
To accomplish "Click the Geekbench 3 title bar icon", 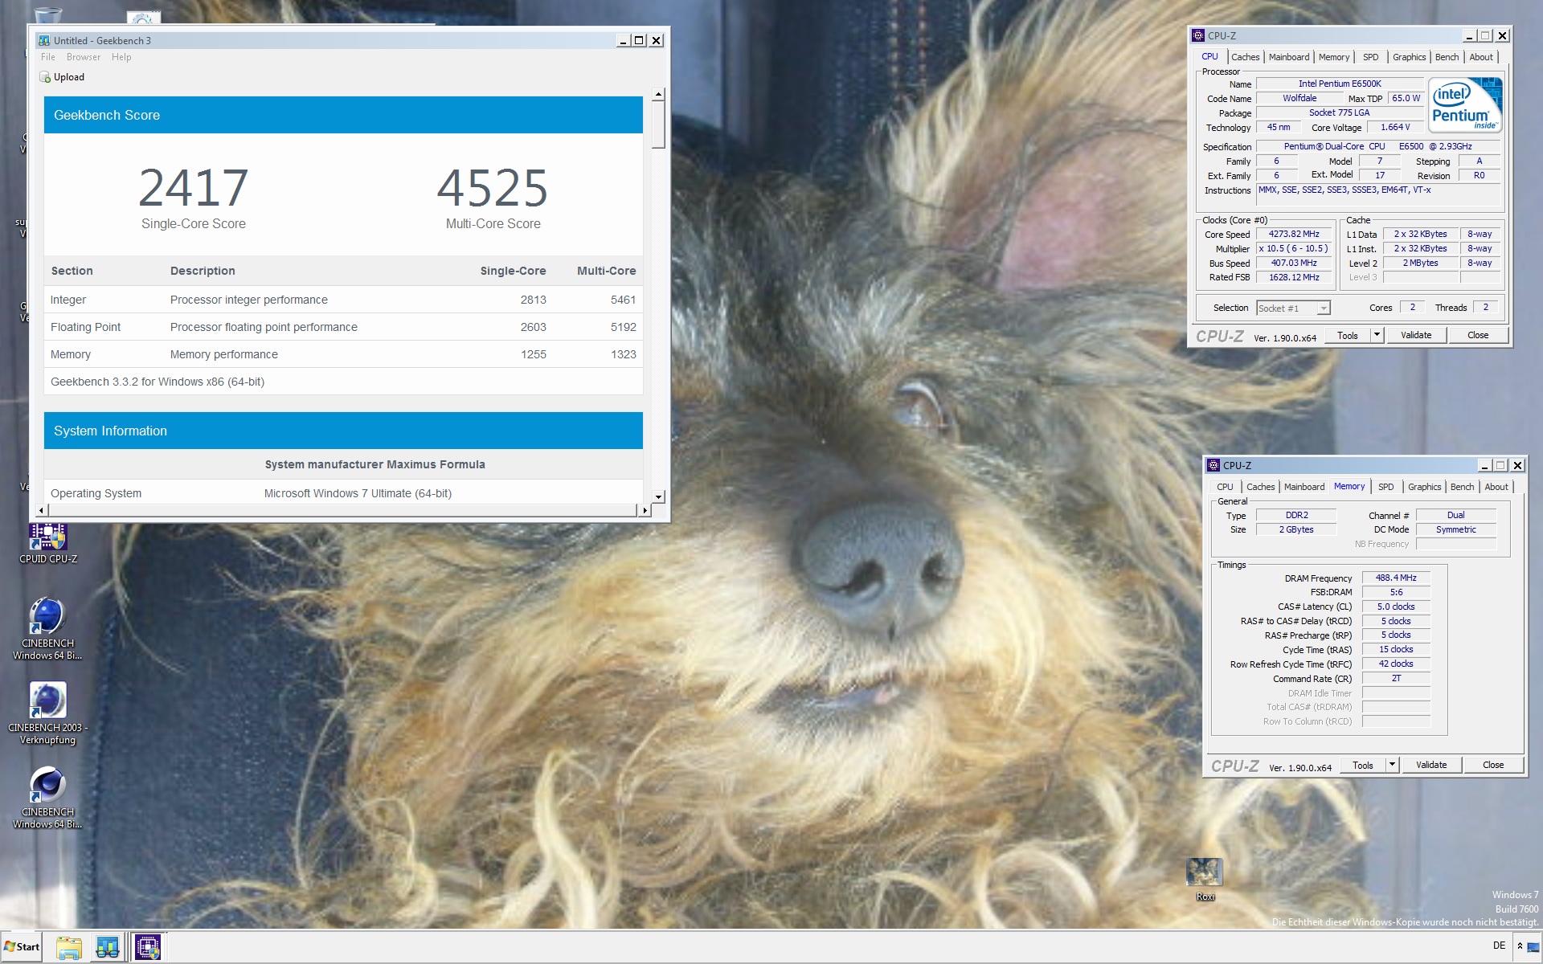I will [44, 40].
